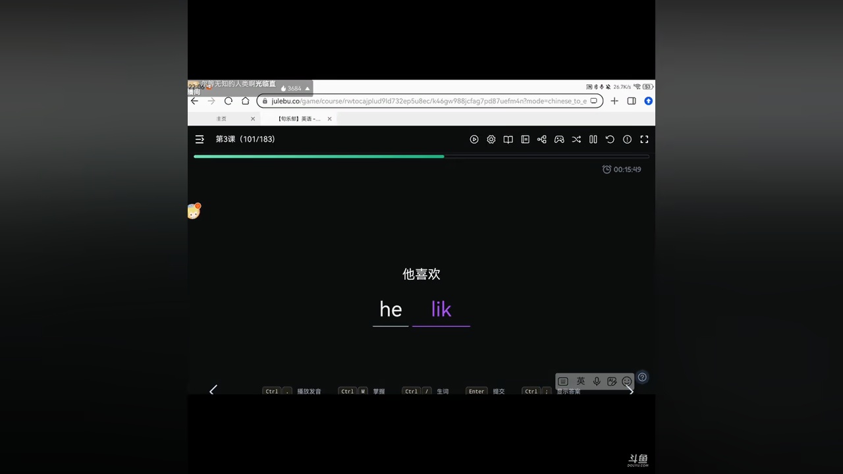The height and width of the screenshot is (474, 843).
Task: Click the IME microphone voice input
Action: click(x=597, y=381)
